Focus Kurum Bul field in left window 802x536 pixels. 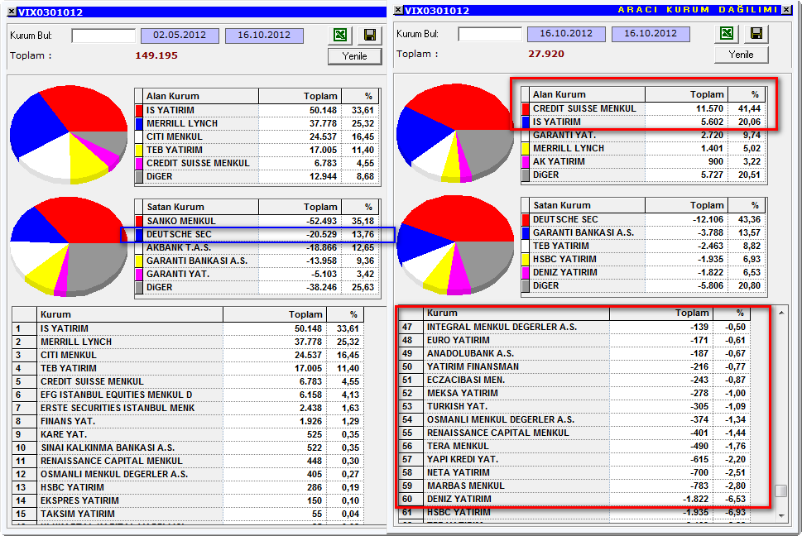tap(103, 36)
